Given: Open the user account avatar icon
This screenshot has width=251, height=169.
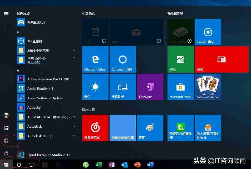Looking at the screenshot, I should [6, 115].
